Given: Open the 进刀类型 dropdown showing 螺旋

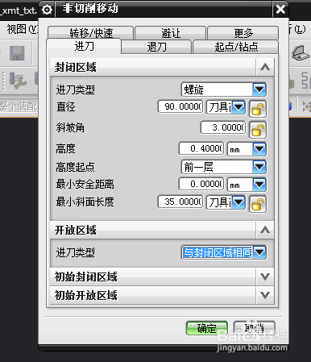Looking at the screenshot, I should [x=224, y=89].
